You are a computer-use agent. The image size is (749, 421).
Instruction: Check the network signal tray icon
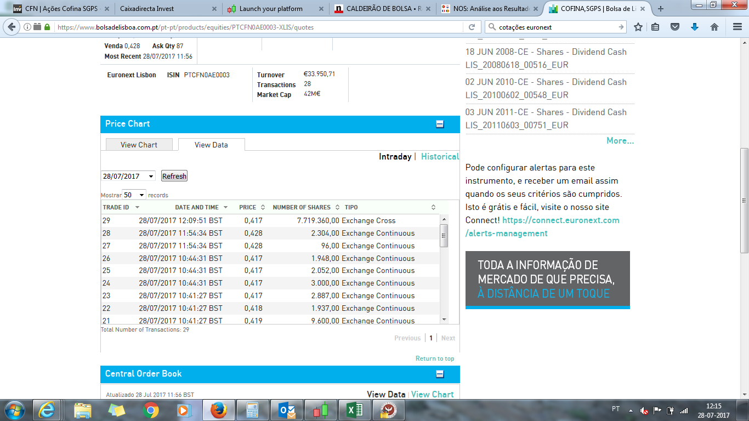[x=683, y=410]
